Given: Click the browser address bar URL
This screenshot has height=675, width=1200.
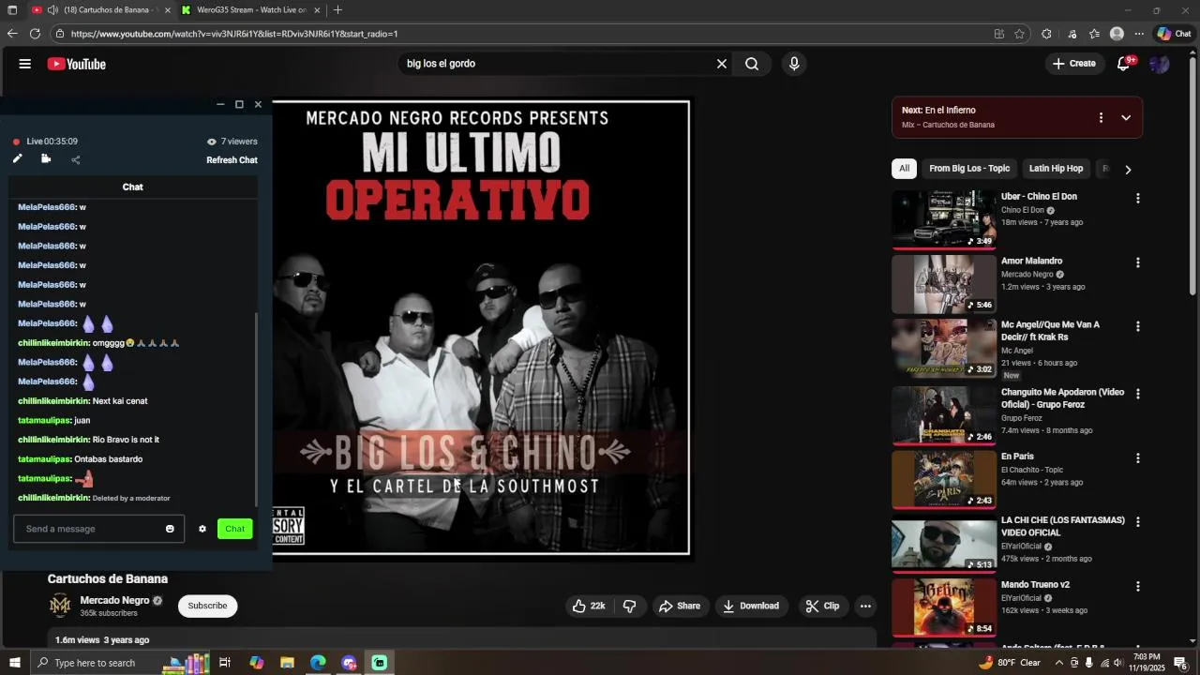Looking at the screenshot, I should (x=234, y=34).
